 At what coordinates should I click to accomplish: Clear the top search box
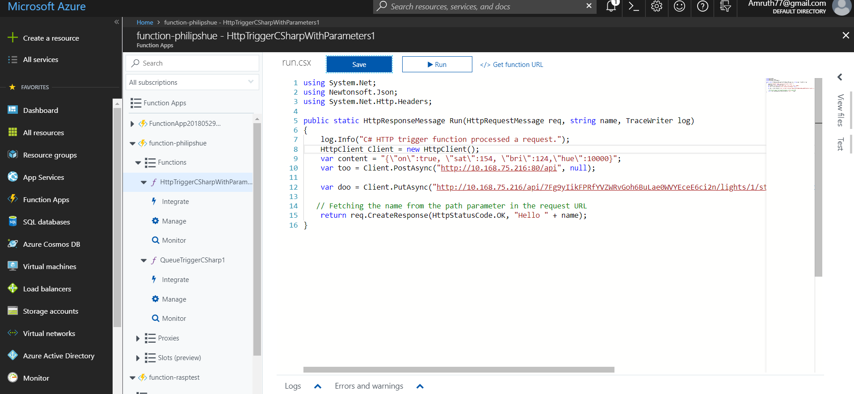coord(589,6)
